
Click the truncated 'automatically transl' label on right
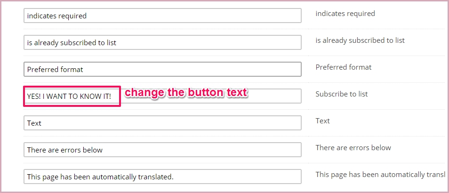pyautogui.click(x=380, y=175)
